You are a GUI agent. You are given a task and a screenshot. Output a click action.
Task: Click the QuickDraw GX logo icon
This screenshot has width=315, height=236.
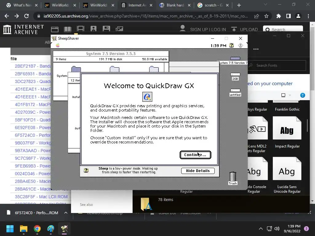click(x=147, y=97)
